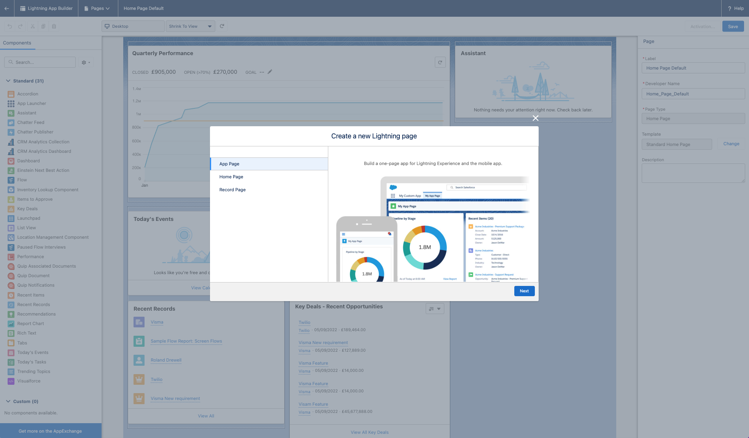Select the List View component icon
This screenshot has width=749, height=438.
11,228
